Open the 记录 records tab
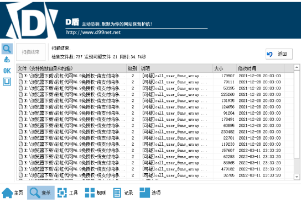The image size is (301, 203). (x=123, y=193)
